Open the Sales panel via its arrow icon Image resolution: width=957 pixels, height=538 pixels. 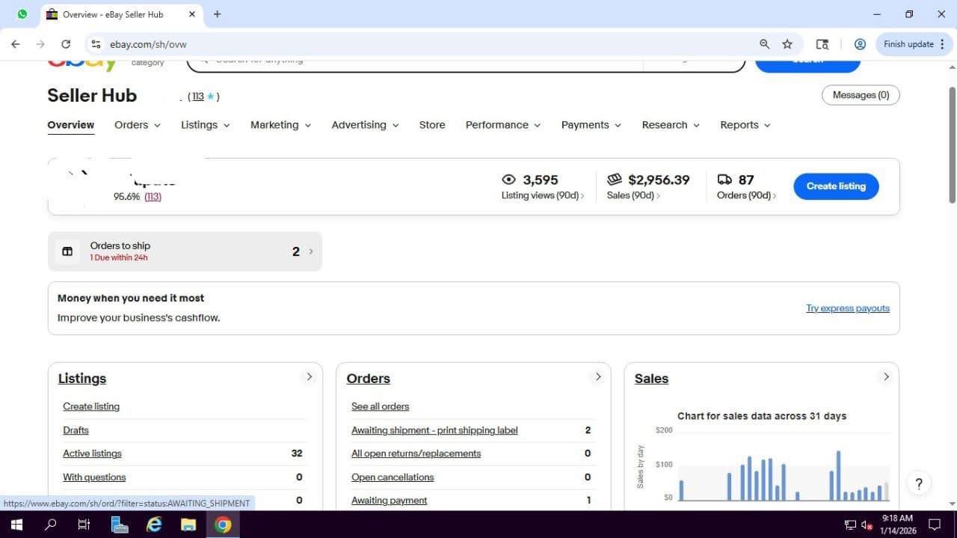pyautogui.click(x=886, y=376)
